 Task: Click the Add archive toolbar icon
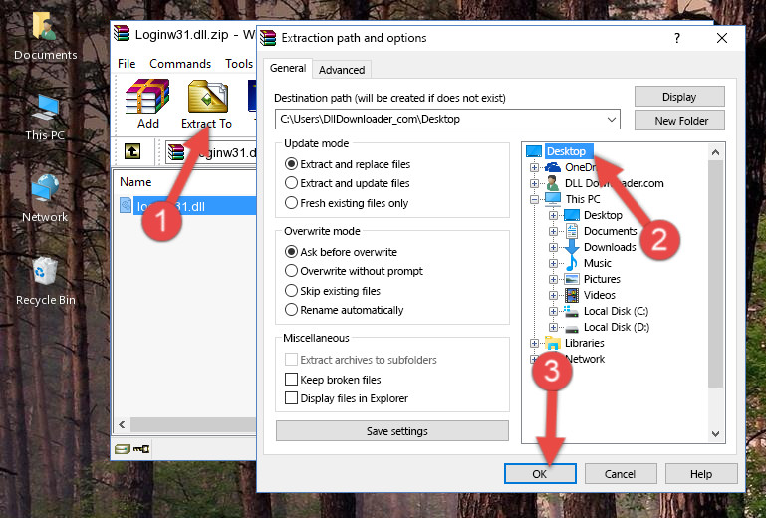tap(147, 104)
